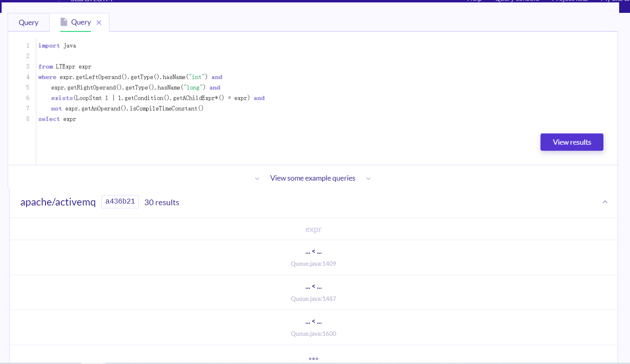This screenshot has height=364, width=630.
Task: Open View some example queries
Action: pos(313,178)
